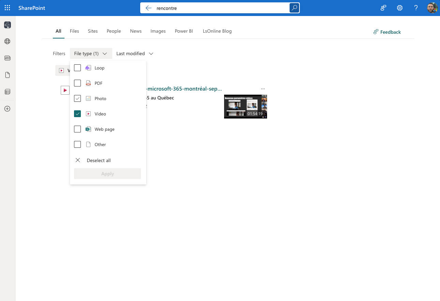This screenshot has width=440, height=301.
Task: Click the Photo file type icon
Action: [88, 98]
